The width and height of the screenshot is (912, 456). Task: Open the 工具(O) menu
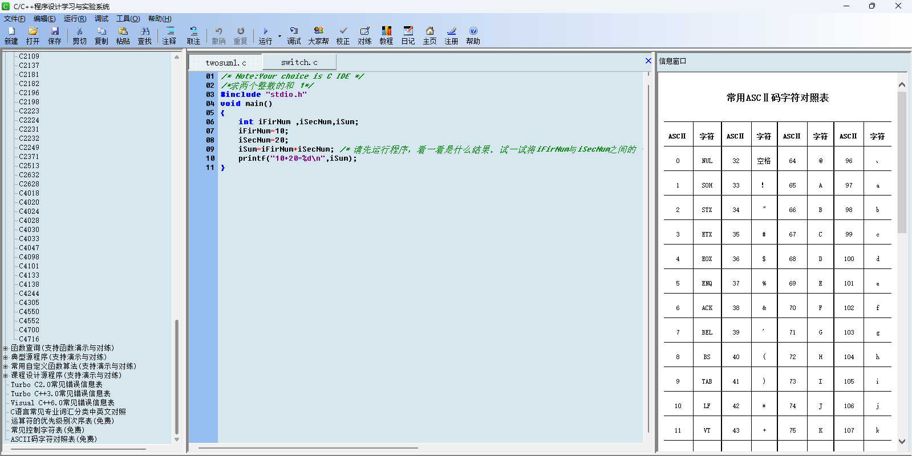[x=128, y=19]
